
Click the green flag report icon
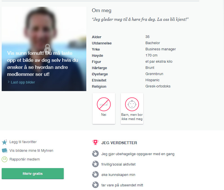coord(5,159)
